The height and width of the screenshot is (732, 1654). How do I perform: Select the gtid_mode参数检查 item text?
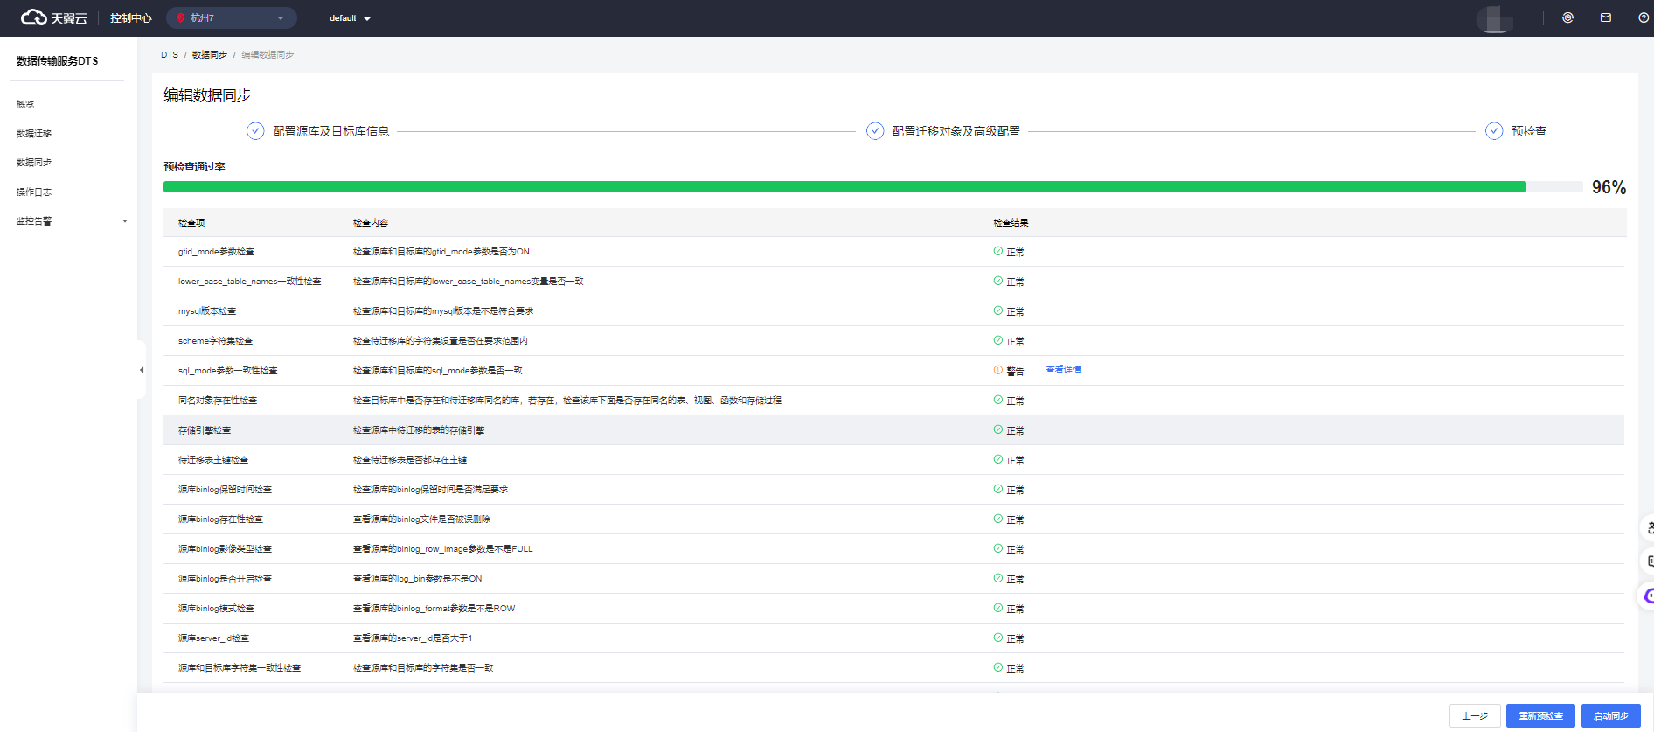point(216,252)
